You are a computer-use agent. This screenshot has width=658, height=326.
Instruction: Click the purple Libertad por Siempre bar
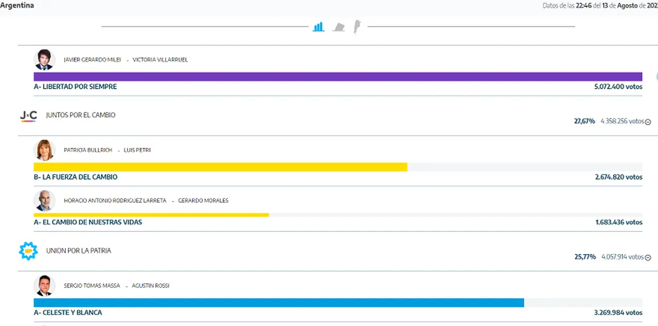338,77
